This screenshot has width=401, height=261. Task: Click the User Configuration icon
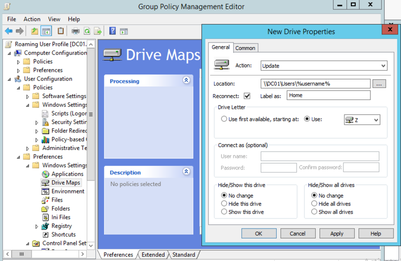(18, 79)
